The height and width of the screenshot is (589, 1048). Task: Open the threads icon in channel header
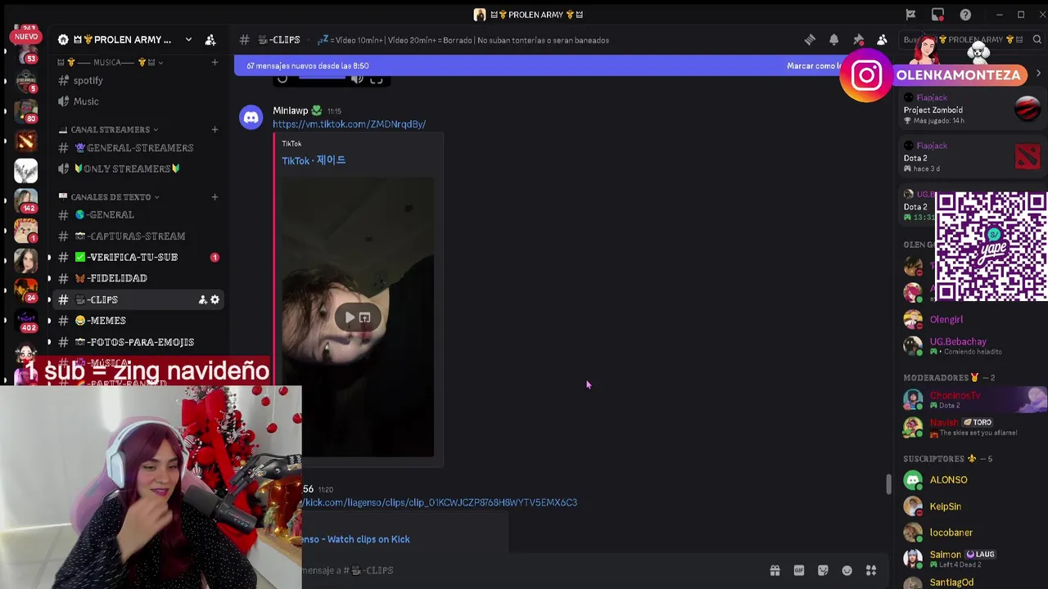pos(810,39)
